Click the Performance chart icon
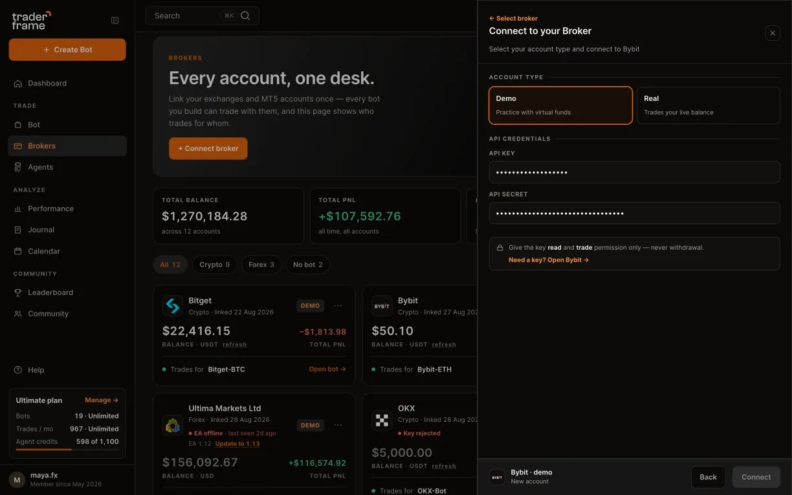Image resolution: width=792 pixels, height=495 pixels. [18, 209]
